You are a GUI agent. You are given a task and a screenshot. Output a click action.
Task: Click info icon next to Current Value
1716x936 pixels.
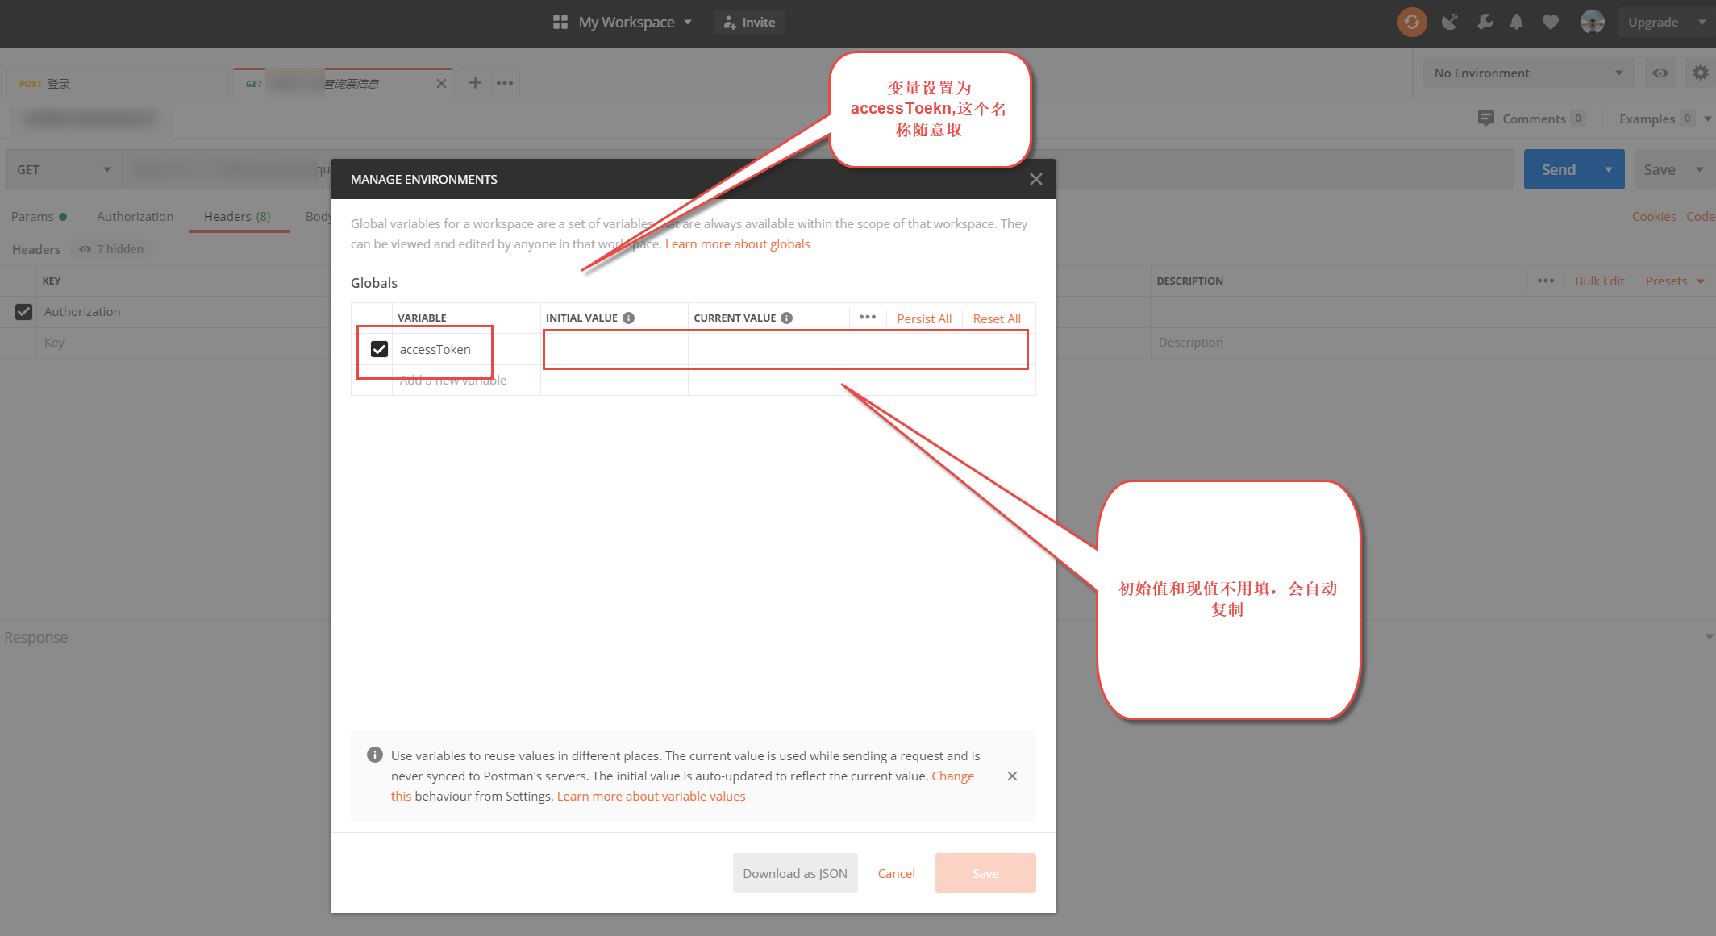pos(787,318)
